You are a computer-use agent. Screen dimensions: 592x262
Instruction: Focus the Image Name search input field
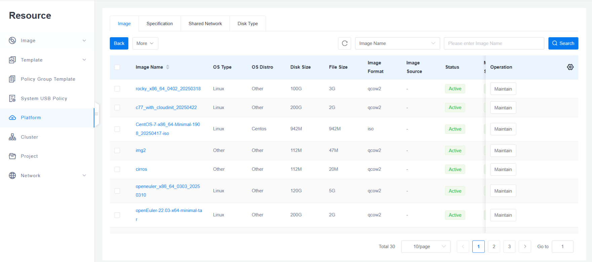click(x=494, y=43)
